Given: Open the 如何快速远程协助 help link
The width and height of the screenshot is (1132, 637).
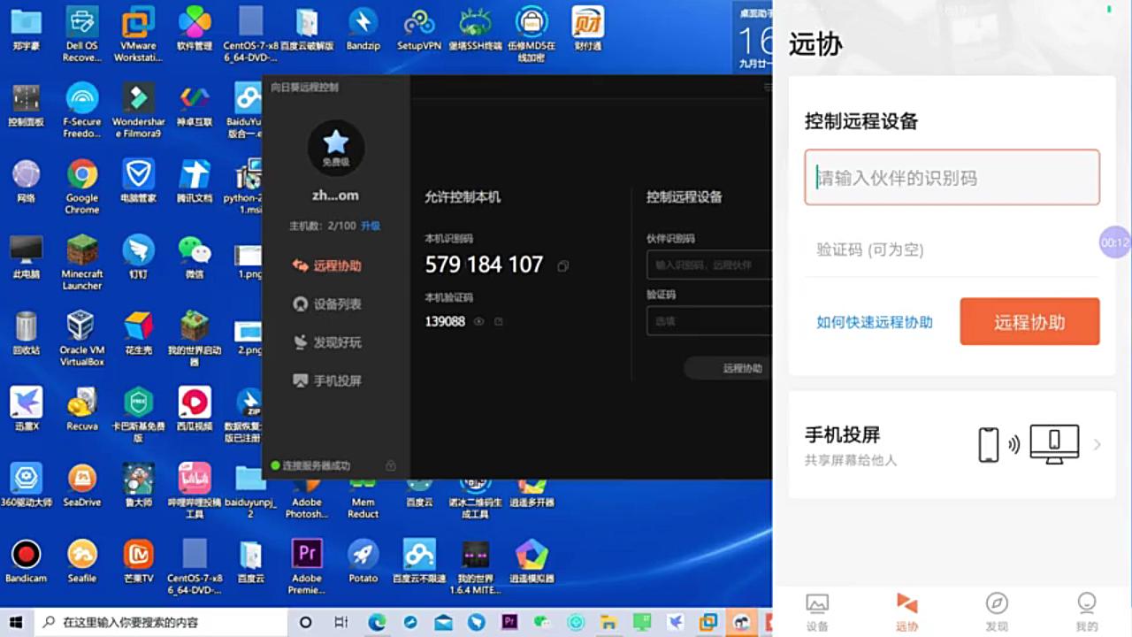Looking at the screenshot, I should (875, 322).
